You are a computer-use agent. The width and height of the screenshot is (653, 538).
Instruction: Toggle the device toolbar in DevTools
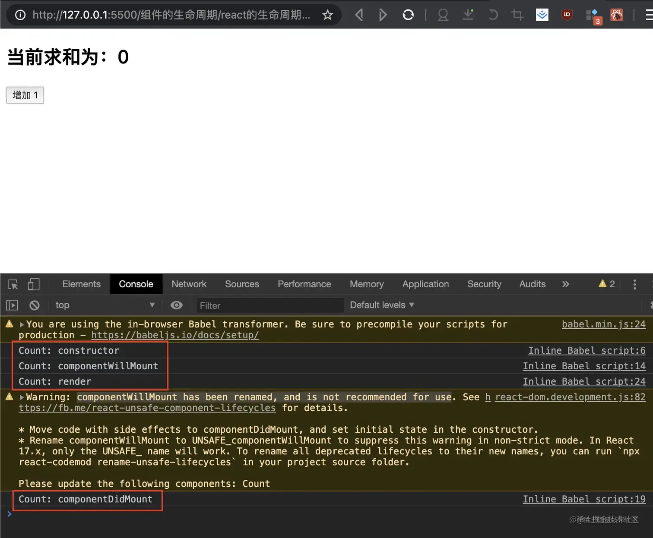coord(33,284)
